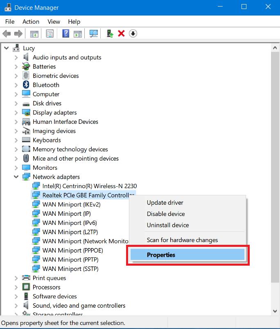Select the Computer category label
280x329 pixels.
[46, 94]
